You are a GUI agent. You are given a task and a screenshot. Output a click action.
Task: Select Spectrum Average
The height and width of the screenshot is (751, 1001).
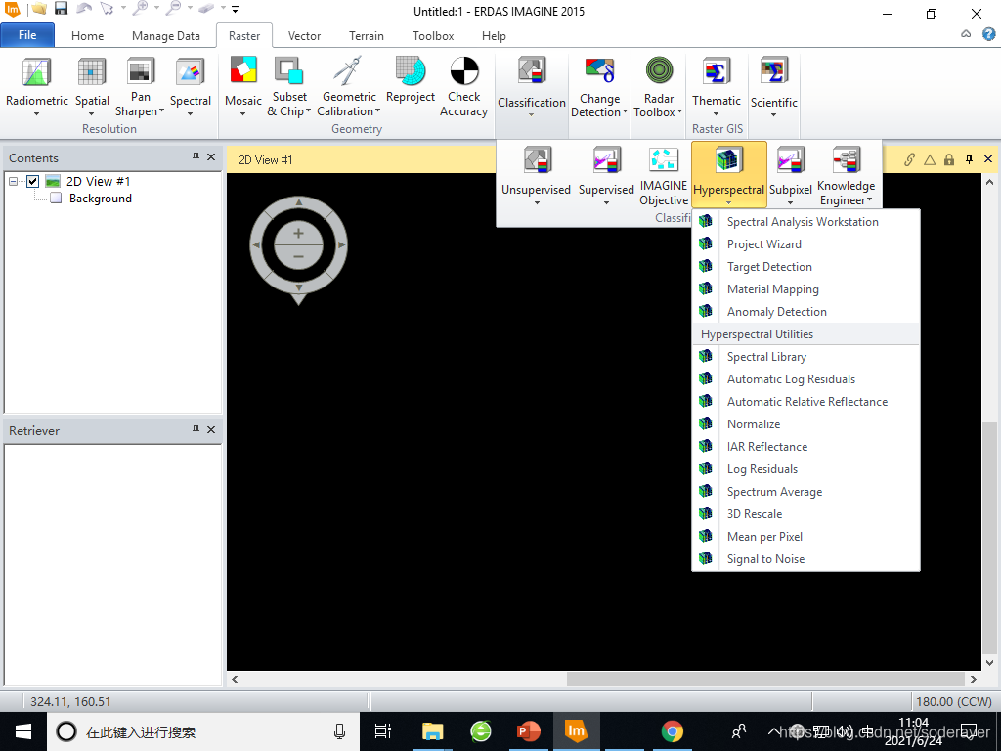805,491
